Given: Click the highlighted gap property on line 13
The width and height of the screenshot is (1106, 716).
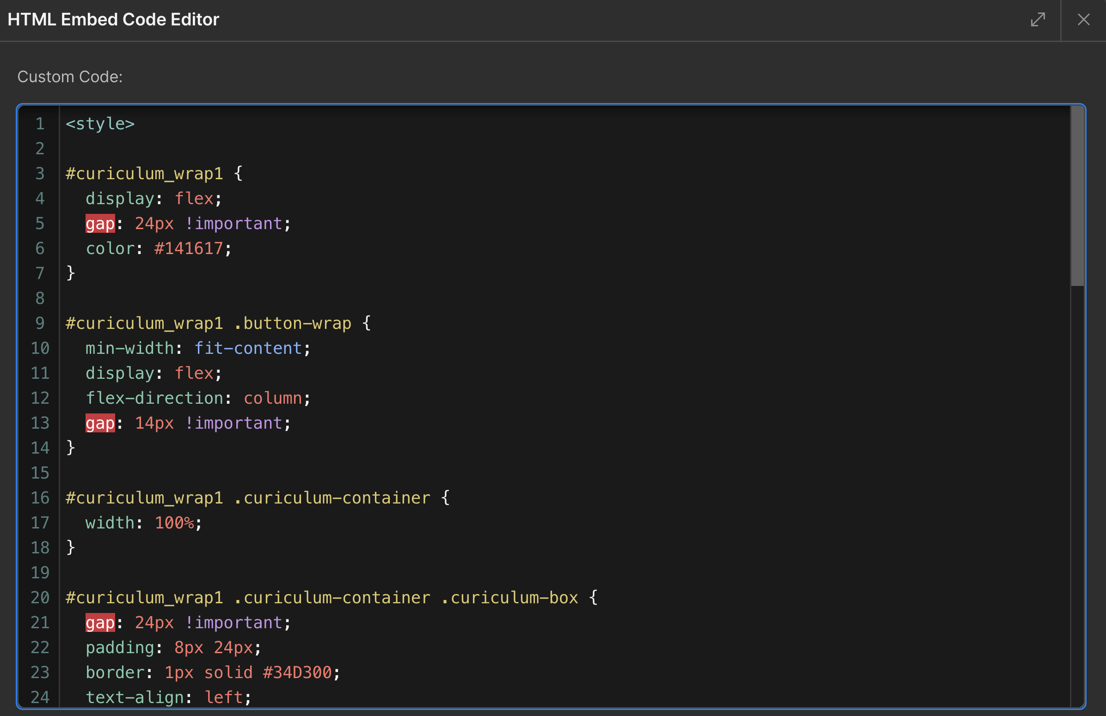Looking at the screenshot, I should (x=100, y=423).
